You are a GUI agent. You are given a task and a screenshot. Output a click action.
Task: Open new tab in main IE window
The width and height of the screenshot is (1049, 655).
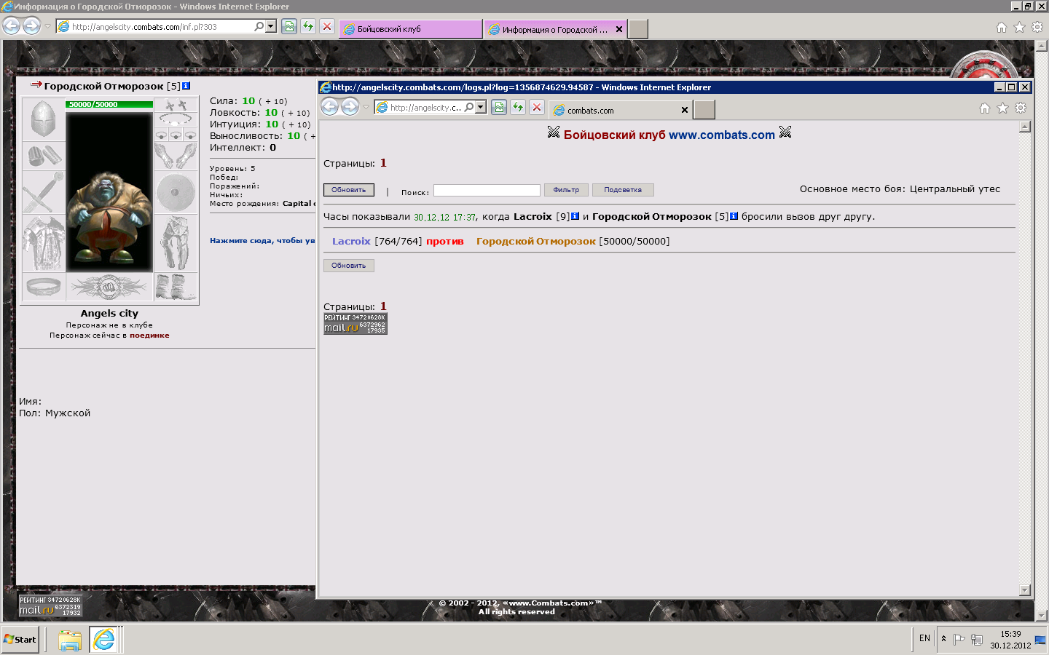click(x=638, y=29)
